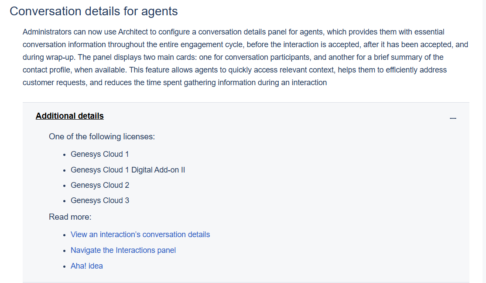The height and width of the screenshot is (283, 486).
Task: Click the "Read more:" label
Action: (x=70, y=217)
